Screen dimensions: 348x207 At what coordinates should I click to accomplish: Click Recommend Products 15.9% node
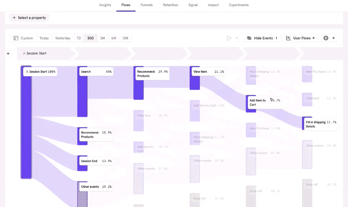click(96, 135)
